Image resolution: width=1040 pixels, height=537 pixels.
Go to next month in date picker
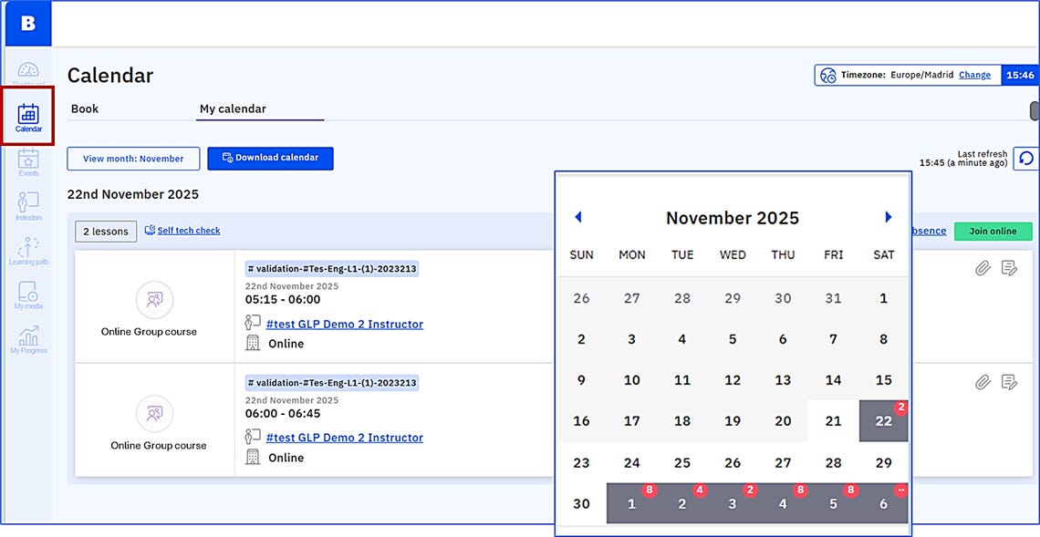click(889, 217)
